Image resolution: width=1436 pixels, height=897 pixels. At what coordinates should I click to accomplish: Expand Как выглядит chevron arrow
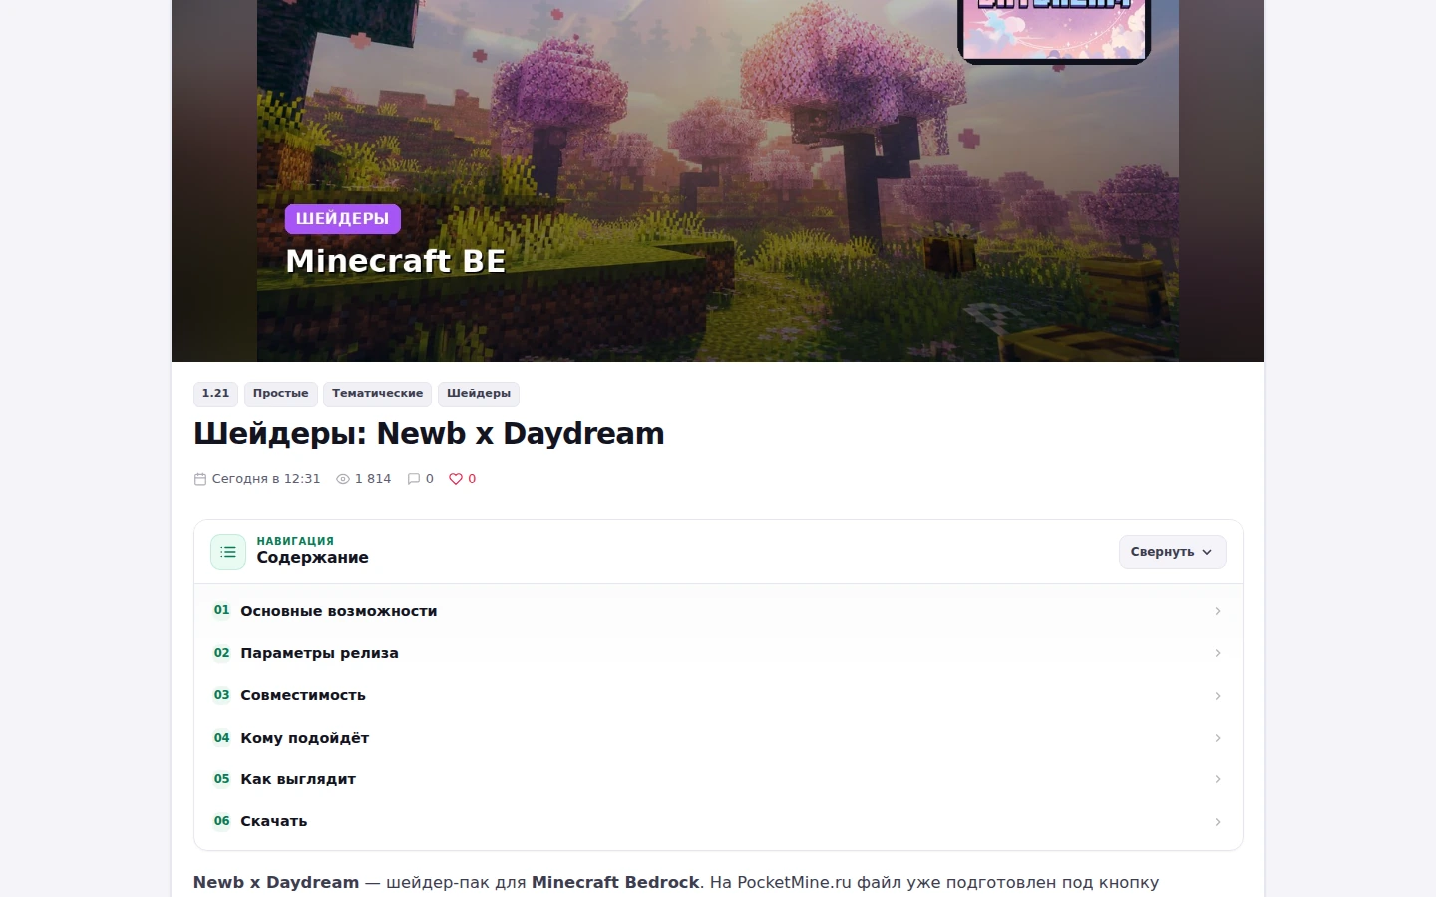click(x=1218, y=779)
